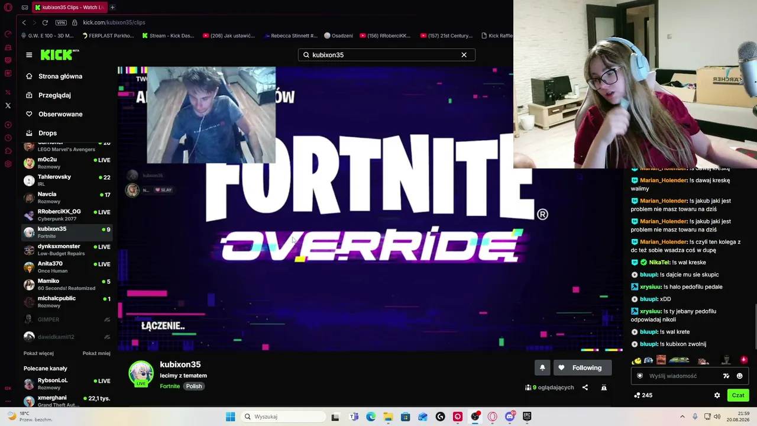
Task: Open the G.W. E 100 bookmark
Action: coord(46,35)
